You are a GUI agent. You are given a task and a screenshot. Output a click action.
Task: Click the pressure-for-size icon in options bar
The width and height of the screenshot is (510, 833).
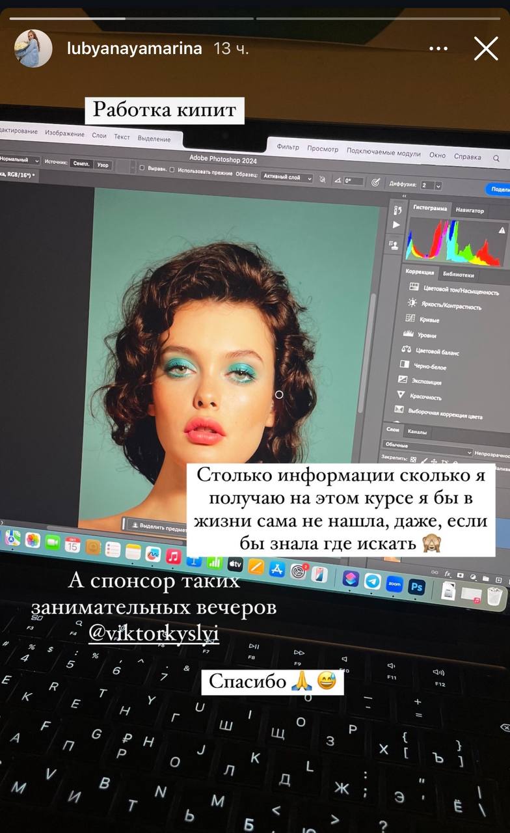(x=375, y=183)
